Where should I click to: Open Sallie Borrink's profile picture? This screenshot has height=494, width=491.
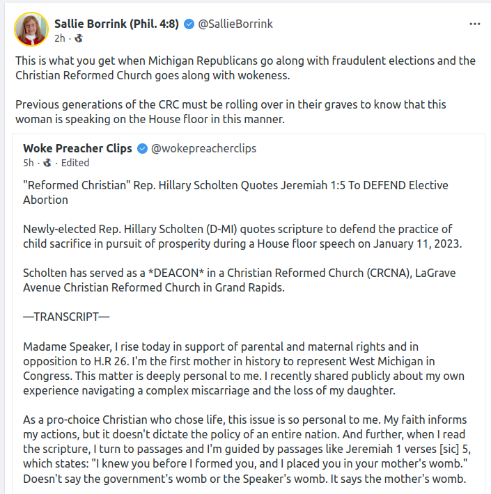pyautogui.click(x=31, y=29)
